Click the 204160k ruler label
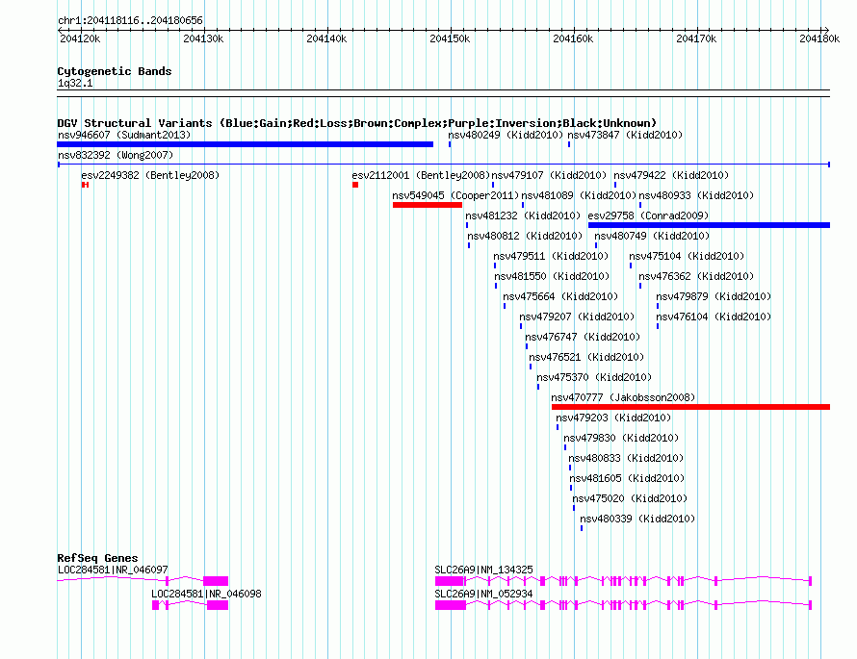857x659 pixels. tap(573, 38)
